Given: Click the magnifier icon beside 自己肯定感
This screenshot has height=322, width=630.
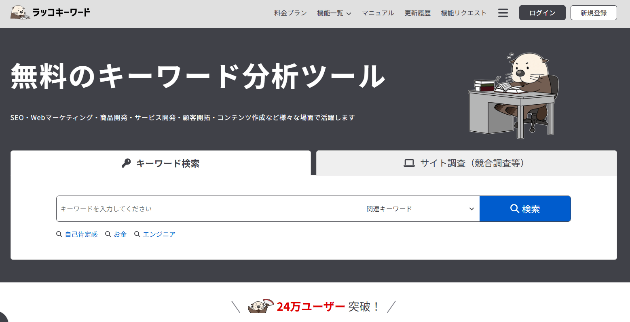Looking at the screenshot, I should pos(59,234).
